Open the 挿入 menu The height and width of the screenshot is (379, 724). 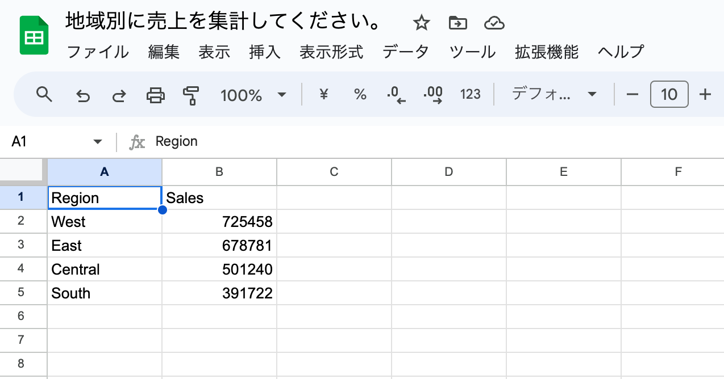pos(265,52)
